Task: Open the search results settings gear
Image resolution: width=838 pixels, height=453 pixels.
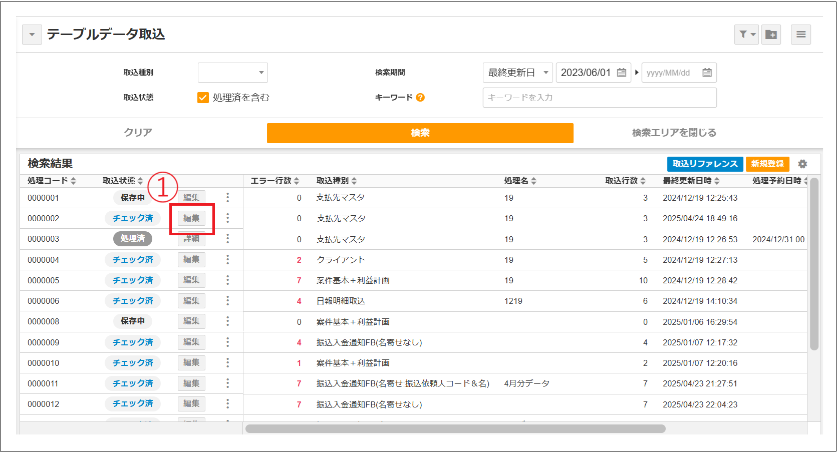Action: [802, 164]
